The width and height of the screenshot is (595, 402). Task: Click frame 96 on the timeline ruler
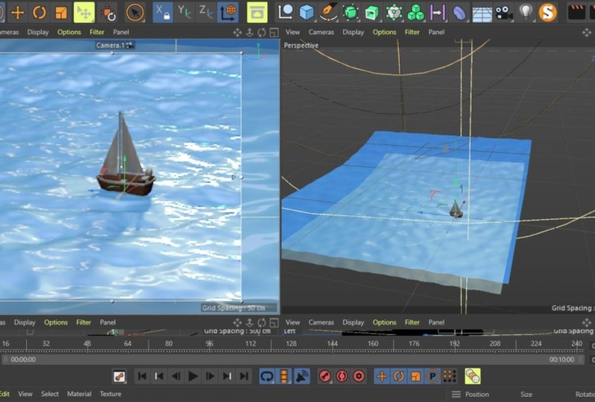tap(209, 344)
